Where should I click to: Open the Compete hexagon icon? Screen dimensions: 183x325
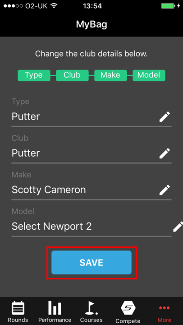click(x=128, y=308)
